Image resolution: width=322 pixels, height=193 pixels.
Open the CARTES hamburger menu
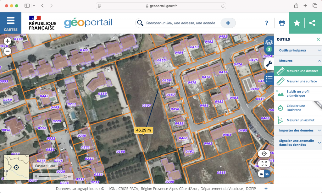click(x=11, y=23)
